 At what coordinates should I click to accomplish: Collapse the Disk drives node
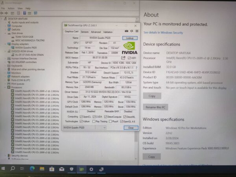tap(6, 33)
